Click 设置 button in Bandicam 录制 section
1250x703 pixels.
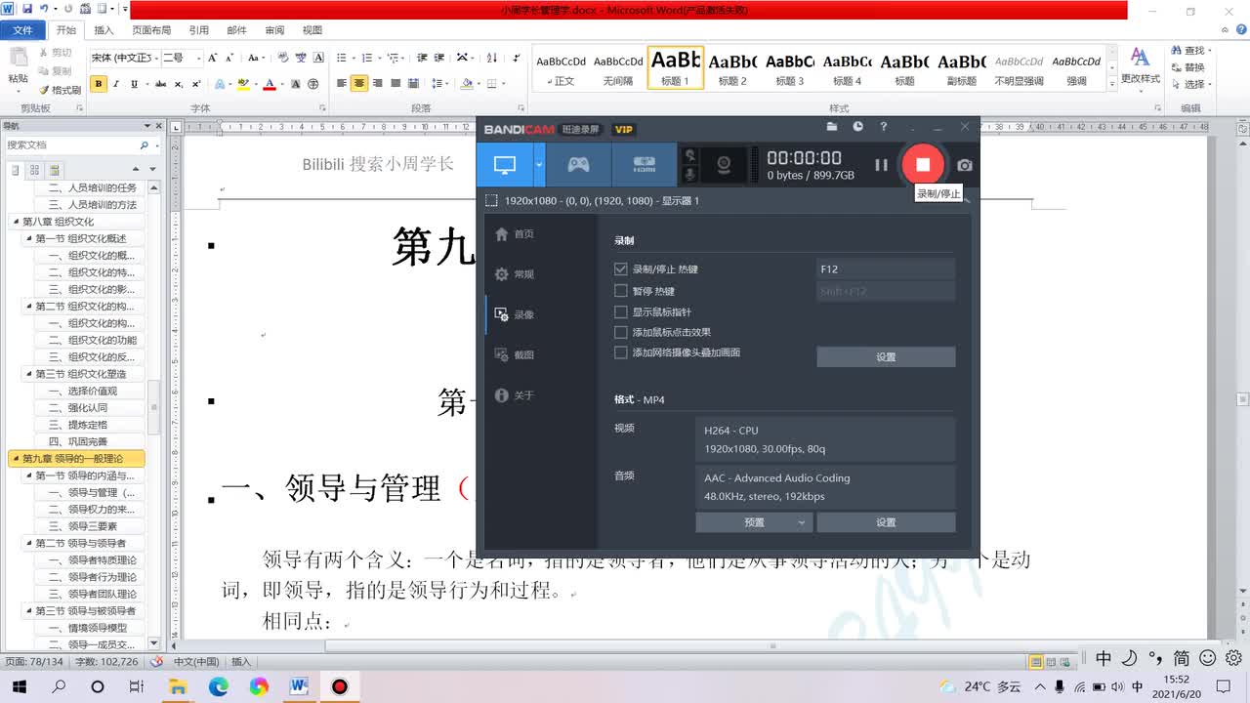point(886,357)
